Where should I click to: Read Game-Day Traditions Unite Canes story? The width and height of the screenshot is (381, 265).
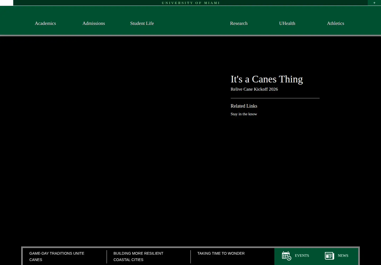(57, 257)
